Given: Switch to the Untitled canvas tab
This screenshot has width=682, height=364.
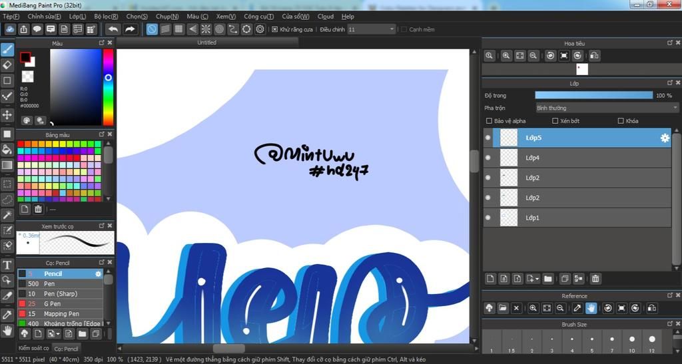Looking at the screenshot, I should pos(207,42).
